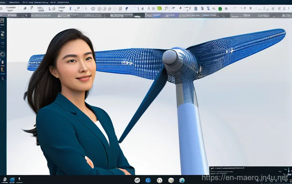Viewport: 292px width, 184px height.
Task: Open the white and orange round taskbar icon
Action: (x=159, y=180)
